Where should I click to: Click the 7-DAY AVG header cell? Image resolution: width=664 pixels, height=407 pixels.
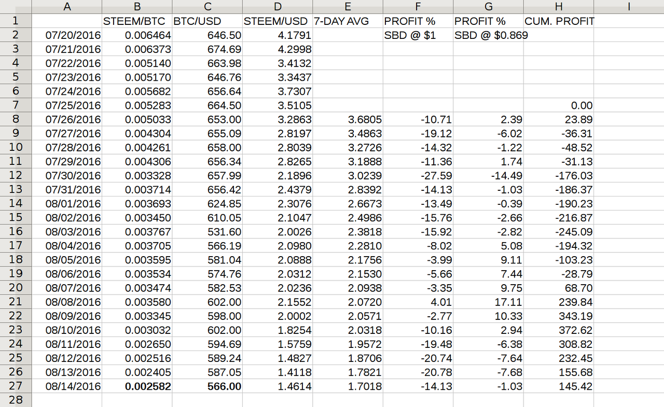pos(348,21)
